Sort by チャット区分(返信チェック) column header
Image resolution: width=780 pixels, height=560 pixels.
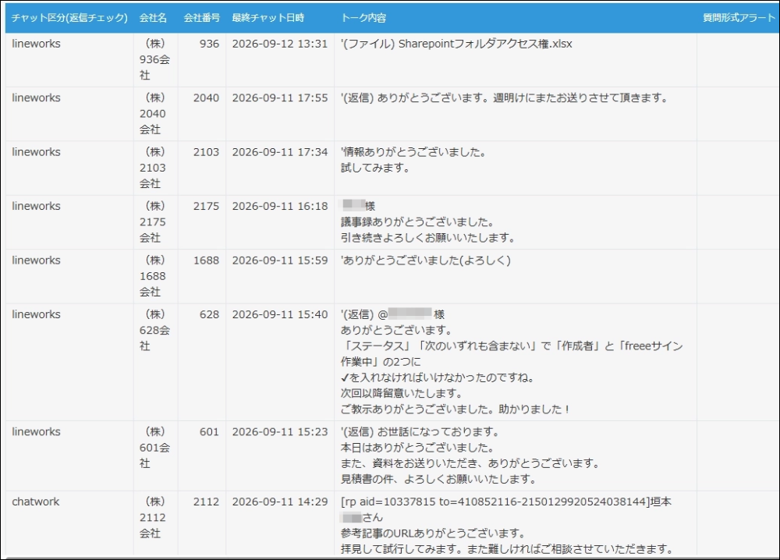point(69,18)
